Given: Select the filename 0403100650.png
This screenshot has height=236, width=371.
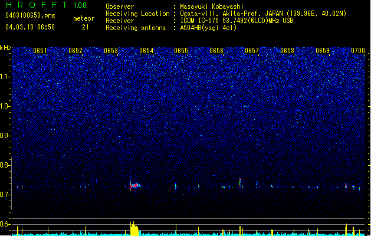Looking at the screenshot, I should click(30, 15).
